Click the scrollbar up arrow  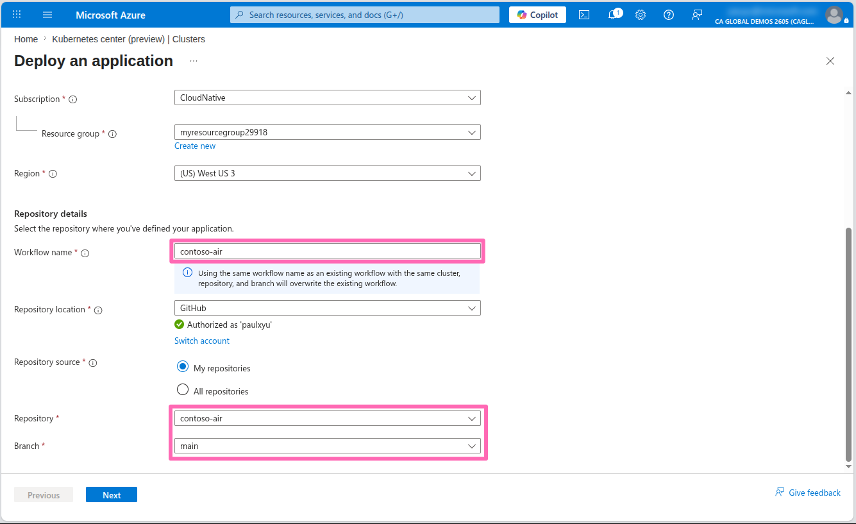[x=849, y=94]
